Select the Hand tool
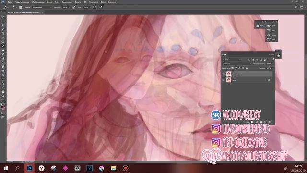Image resolution: width=307 pixels, height=173 pixels. tap(3, 92)
